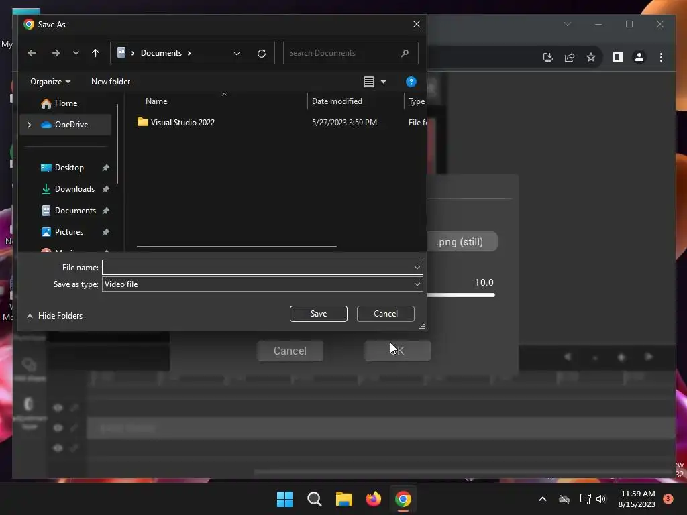Choose .png (still) export format
Image resolution: width=687 pixels, height=515 pixels.
(460, 241)
